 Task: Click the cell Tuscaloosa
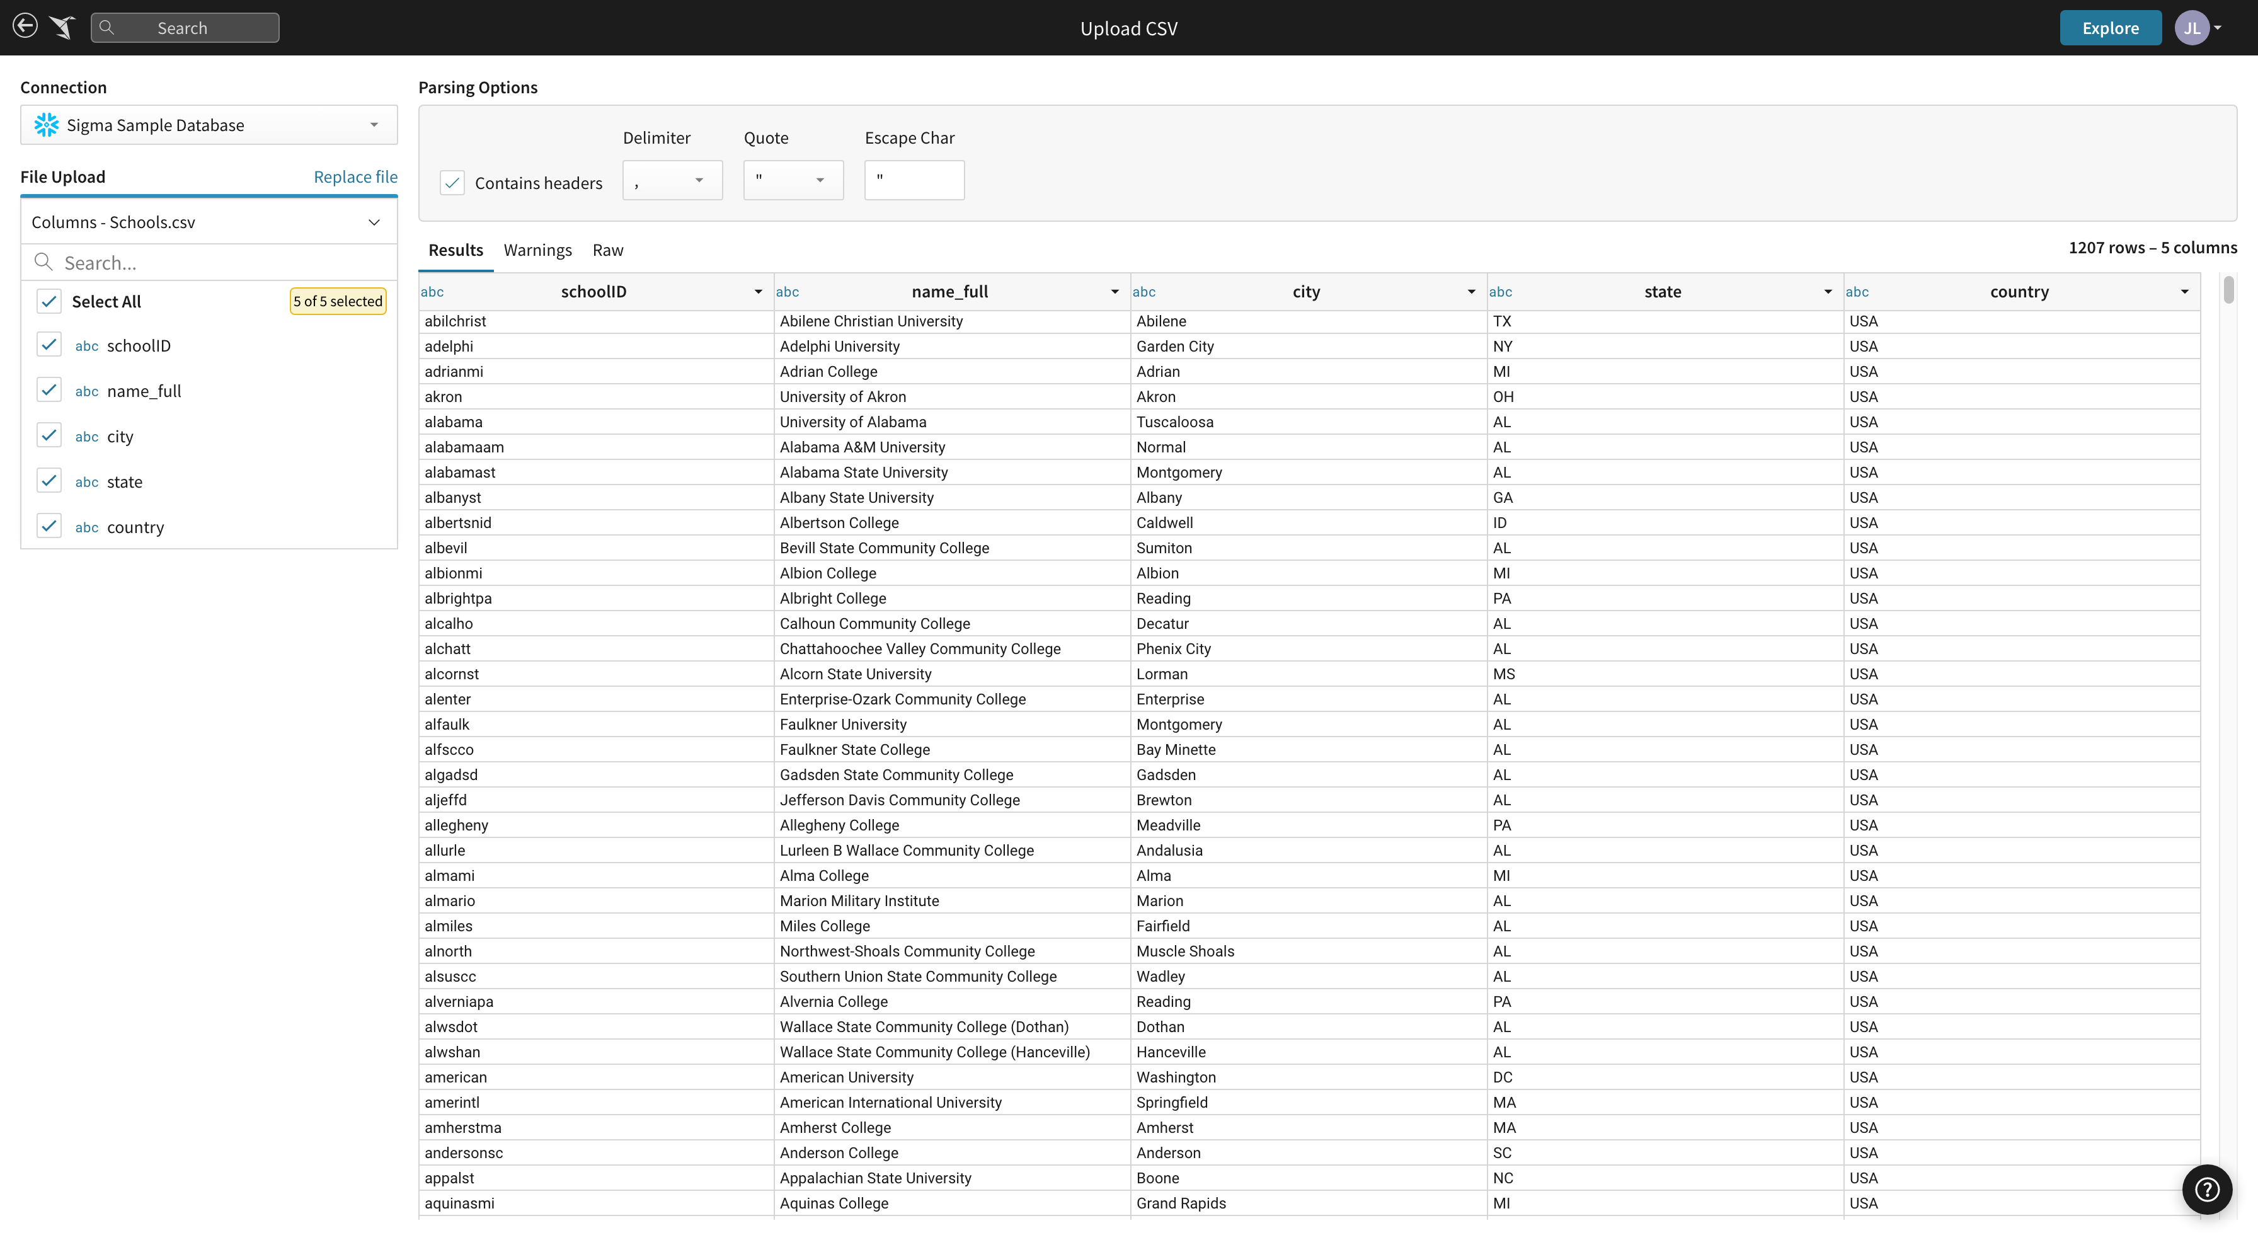(x=1309, y=422)
